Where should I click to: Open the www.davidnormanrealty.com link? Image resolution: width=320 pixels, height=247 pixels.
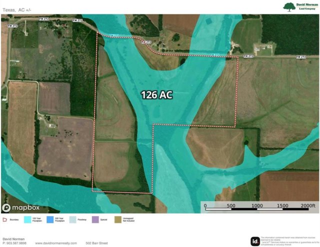tap(56, 243)
